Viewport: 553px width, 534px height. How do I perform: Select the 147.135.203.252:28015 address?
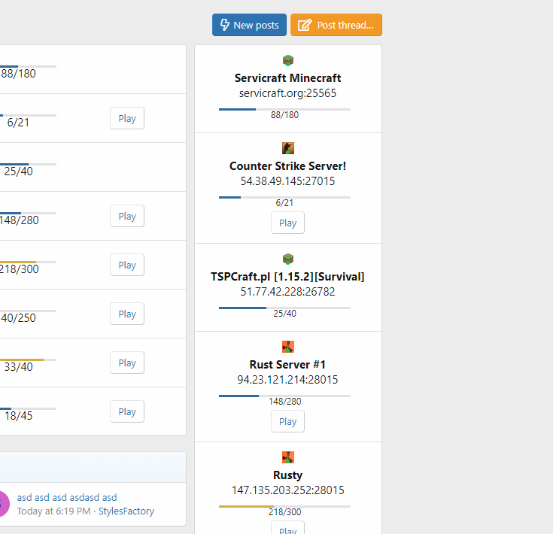[287, 490]
